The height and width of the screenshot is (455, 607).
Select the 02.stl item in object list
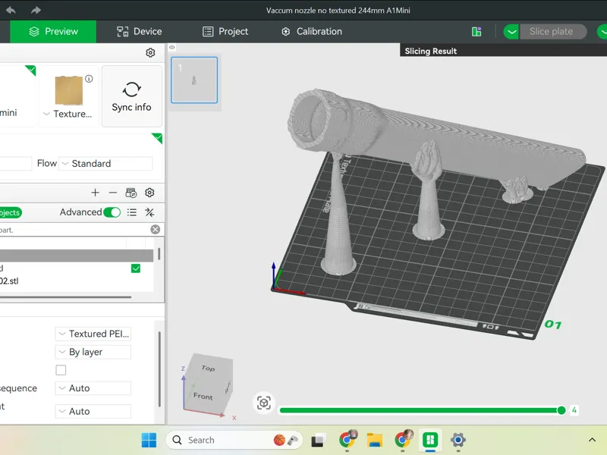click(x=9, y=281)
